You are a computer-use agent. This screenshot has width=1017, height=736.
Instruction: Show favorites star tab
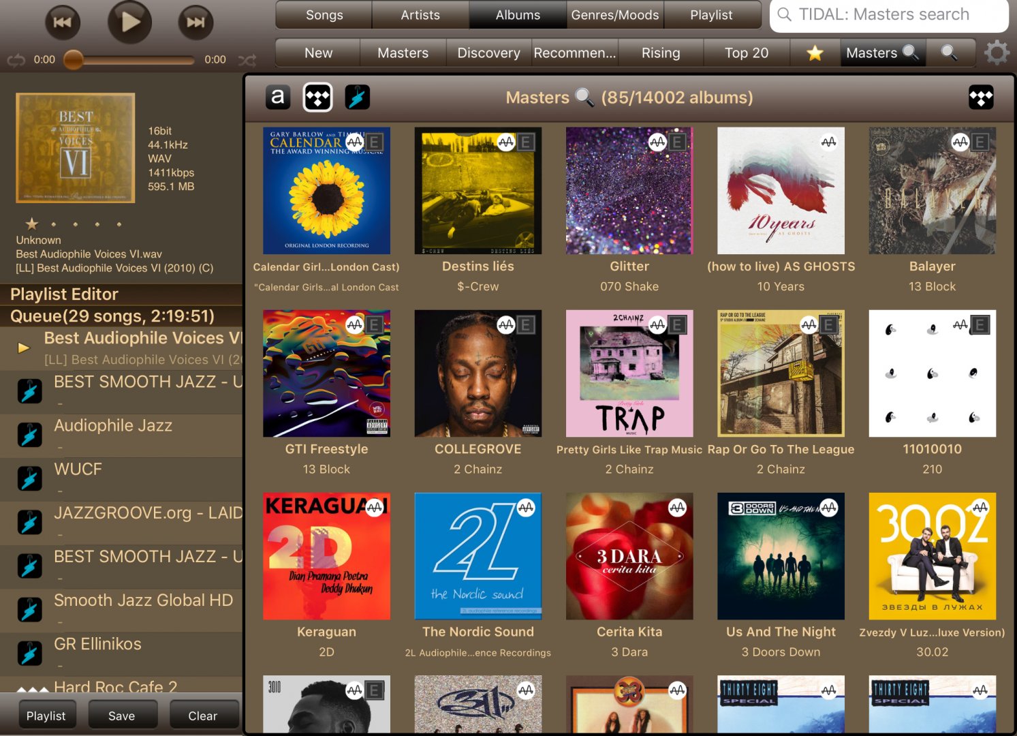pos(815,52)
